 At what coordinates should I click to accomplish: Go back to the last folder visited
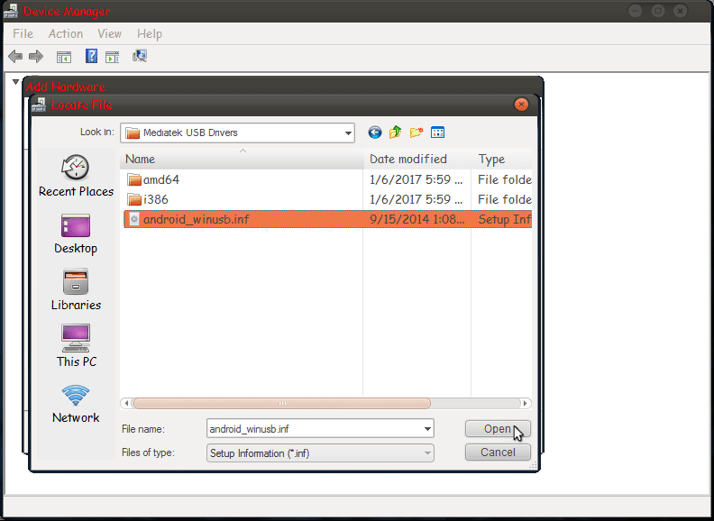(x=375, y=133)
